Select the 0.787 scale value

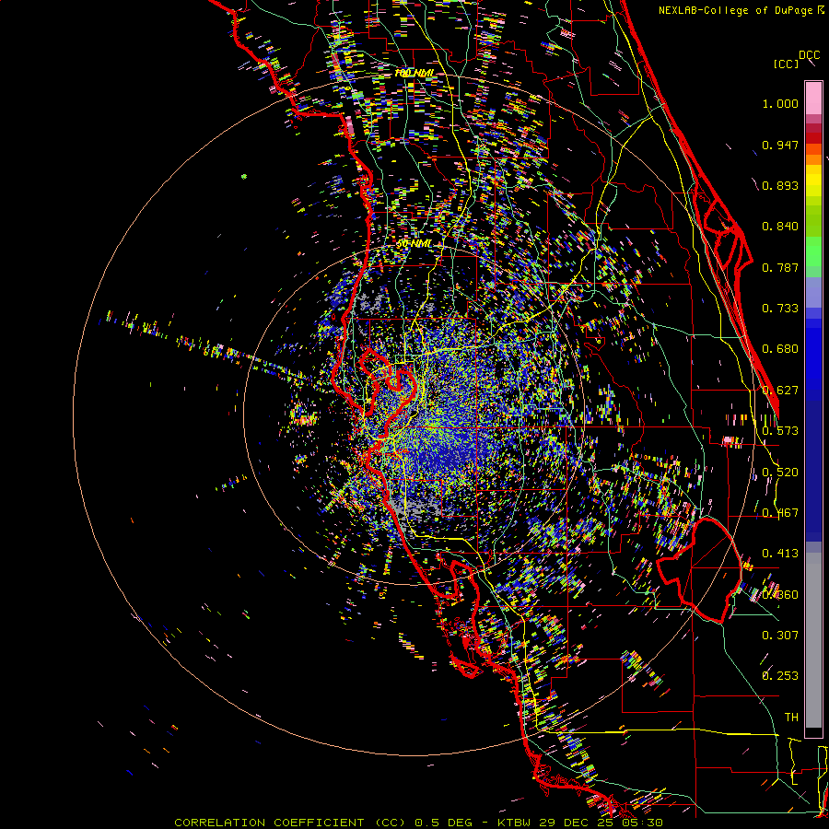click(x=780, y=267)
